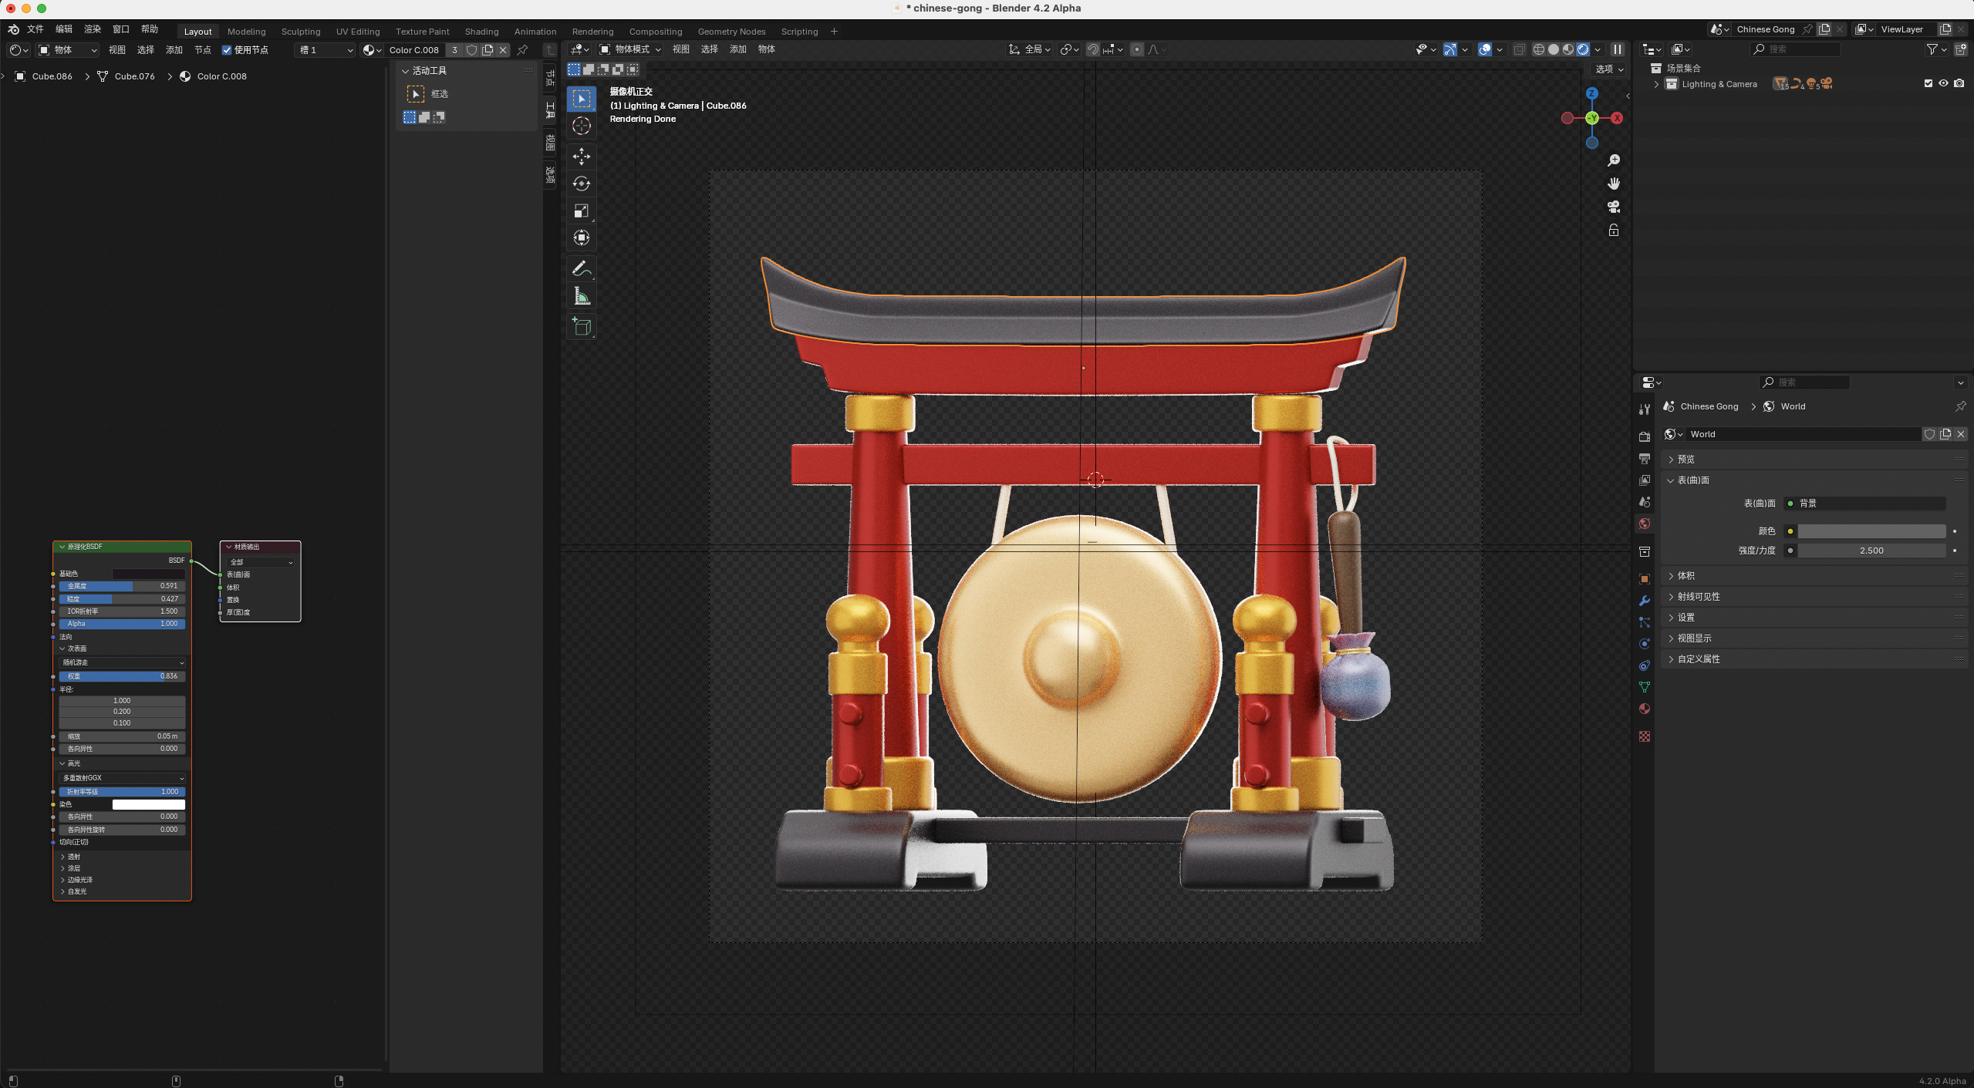Image resolution: width=1974 pixels, height=1088 pixels.
Task: Select the Cursor tool in viewport toolbar
Action: point(582,126)
